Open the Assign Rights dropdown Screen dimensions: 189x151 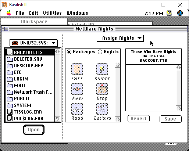coord(120,38)
